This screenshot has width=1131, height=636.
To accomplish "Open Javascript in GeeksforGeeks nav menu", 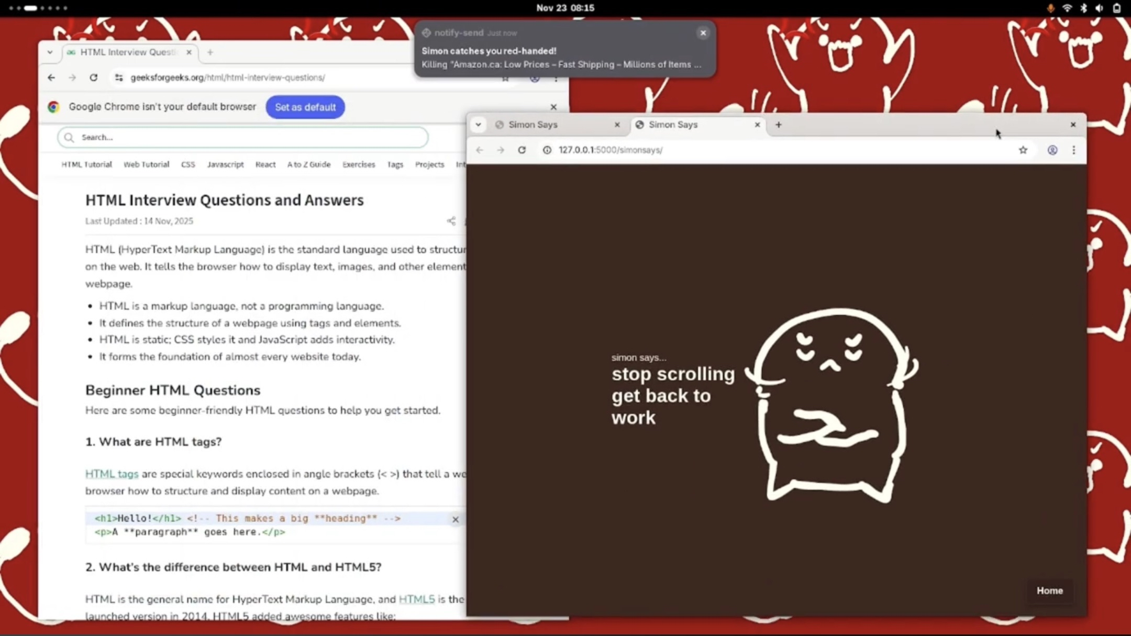I will 225,164.
